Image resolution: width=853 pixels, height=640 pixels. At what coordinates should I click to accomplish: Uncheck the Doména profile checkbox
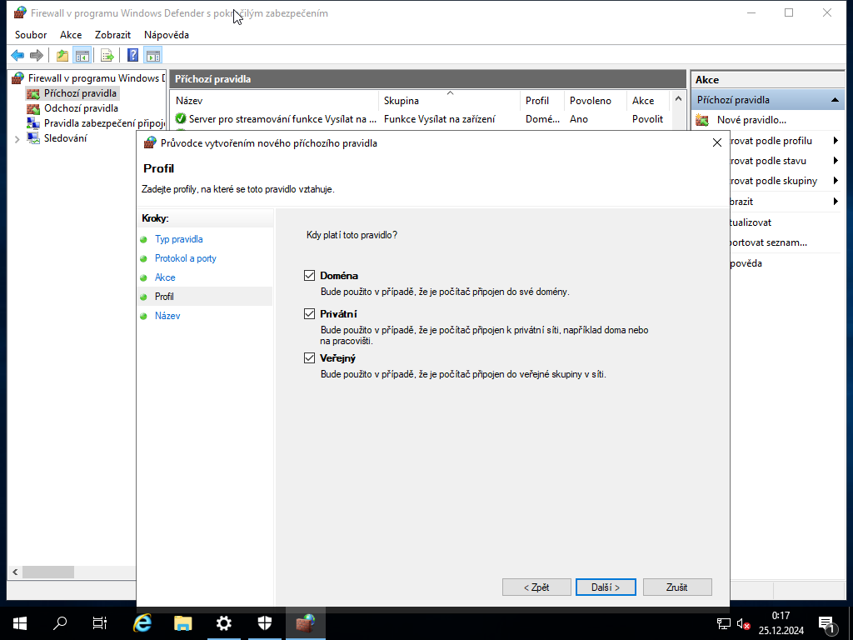coord(310,275)
